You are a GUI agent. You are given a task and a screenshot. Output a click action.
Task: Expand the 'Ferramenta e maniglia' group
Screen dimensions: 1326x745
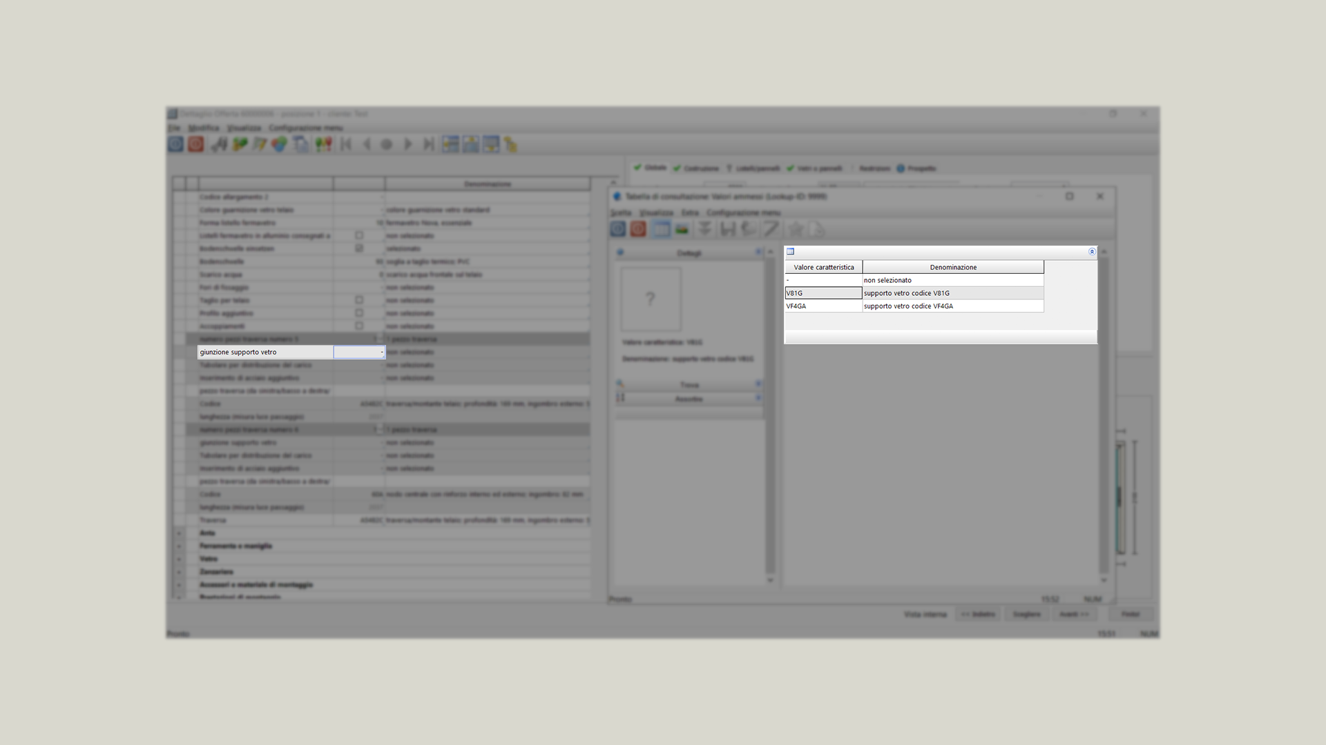point(180,546)
